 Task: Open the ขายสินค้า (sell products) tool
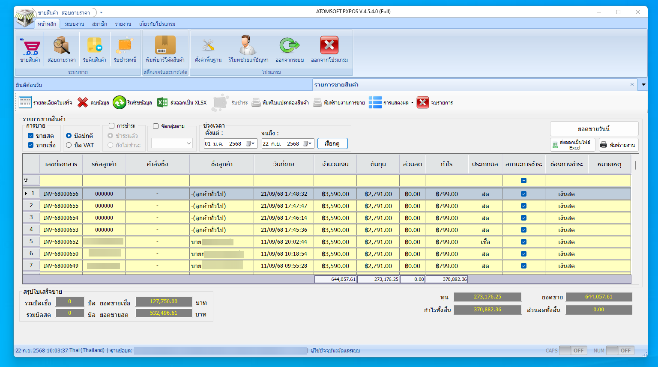click(x=30, y=48)
